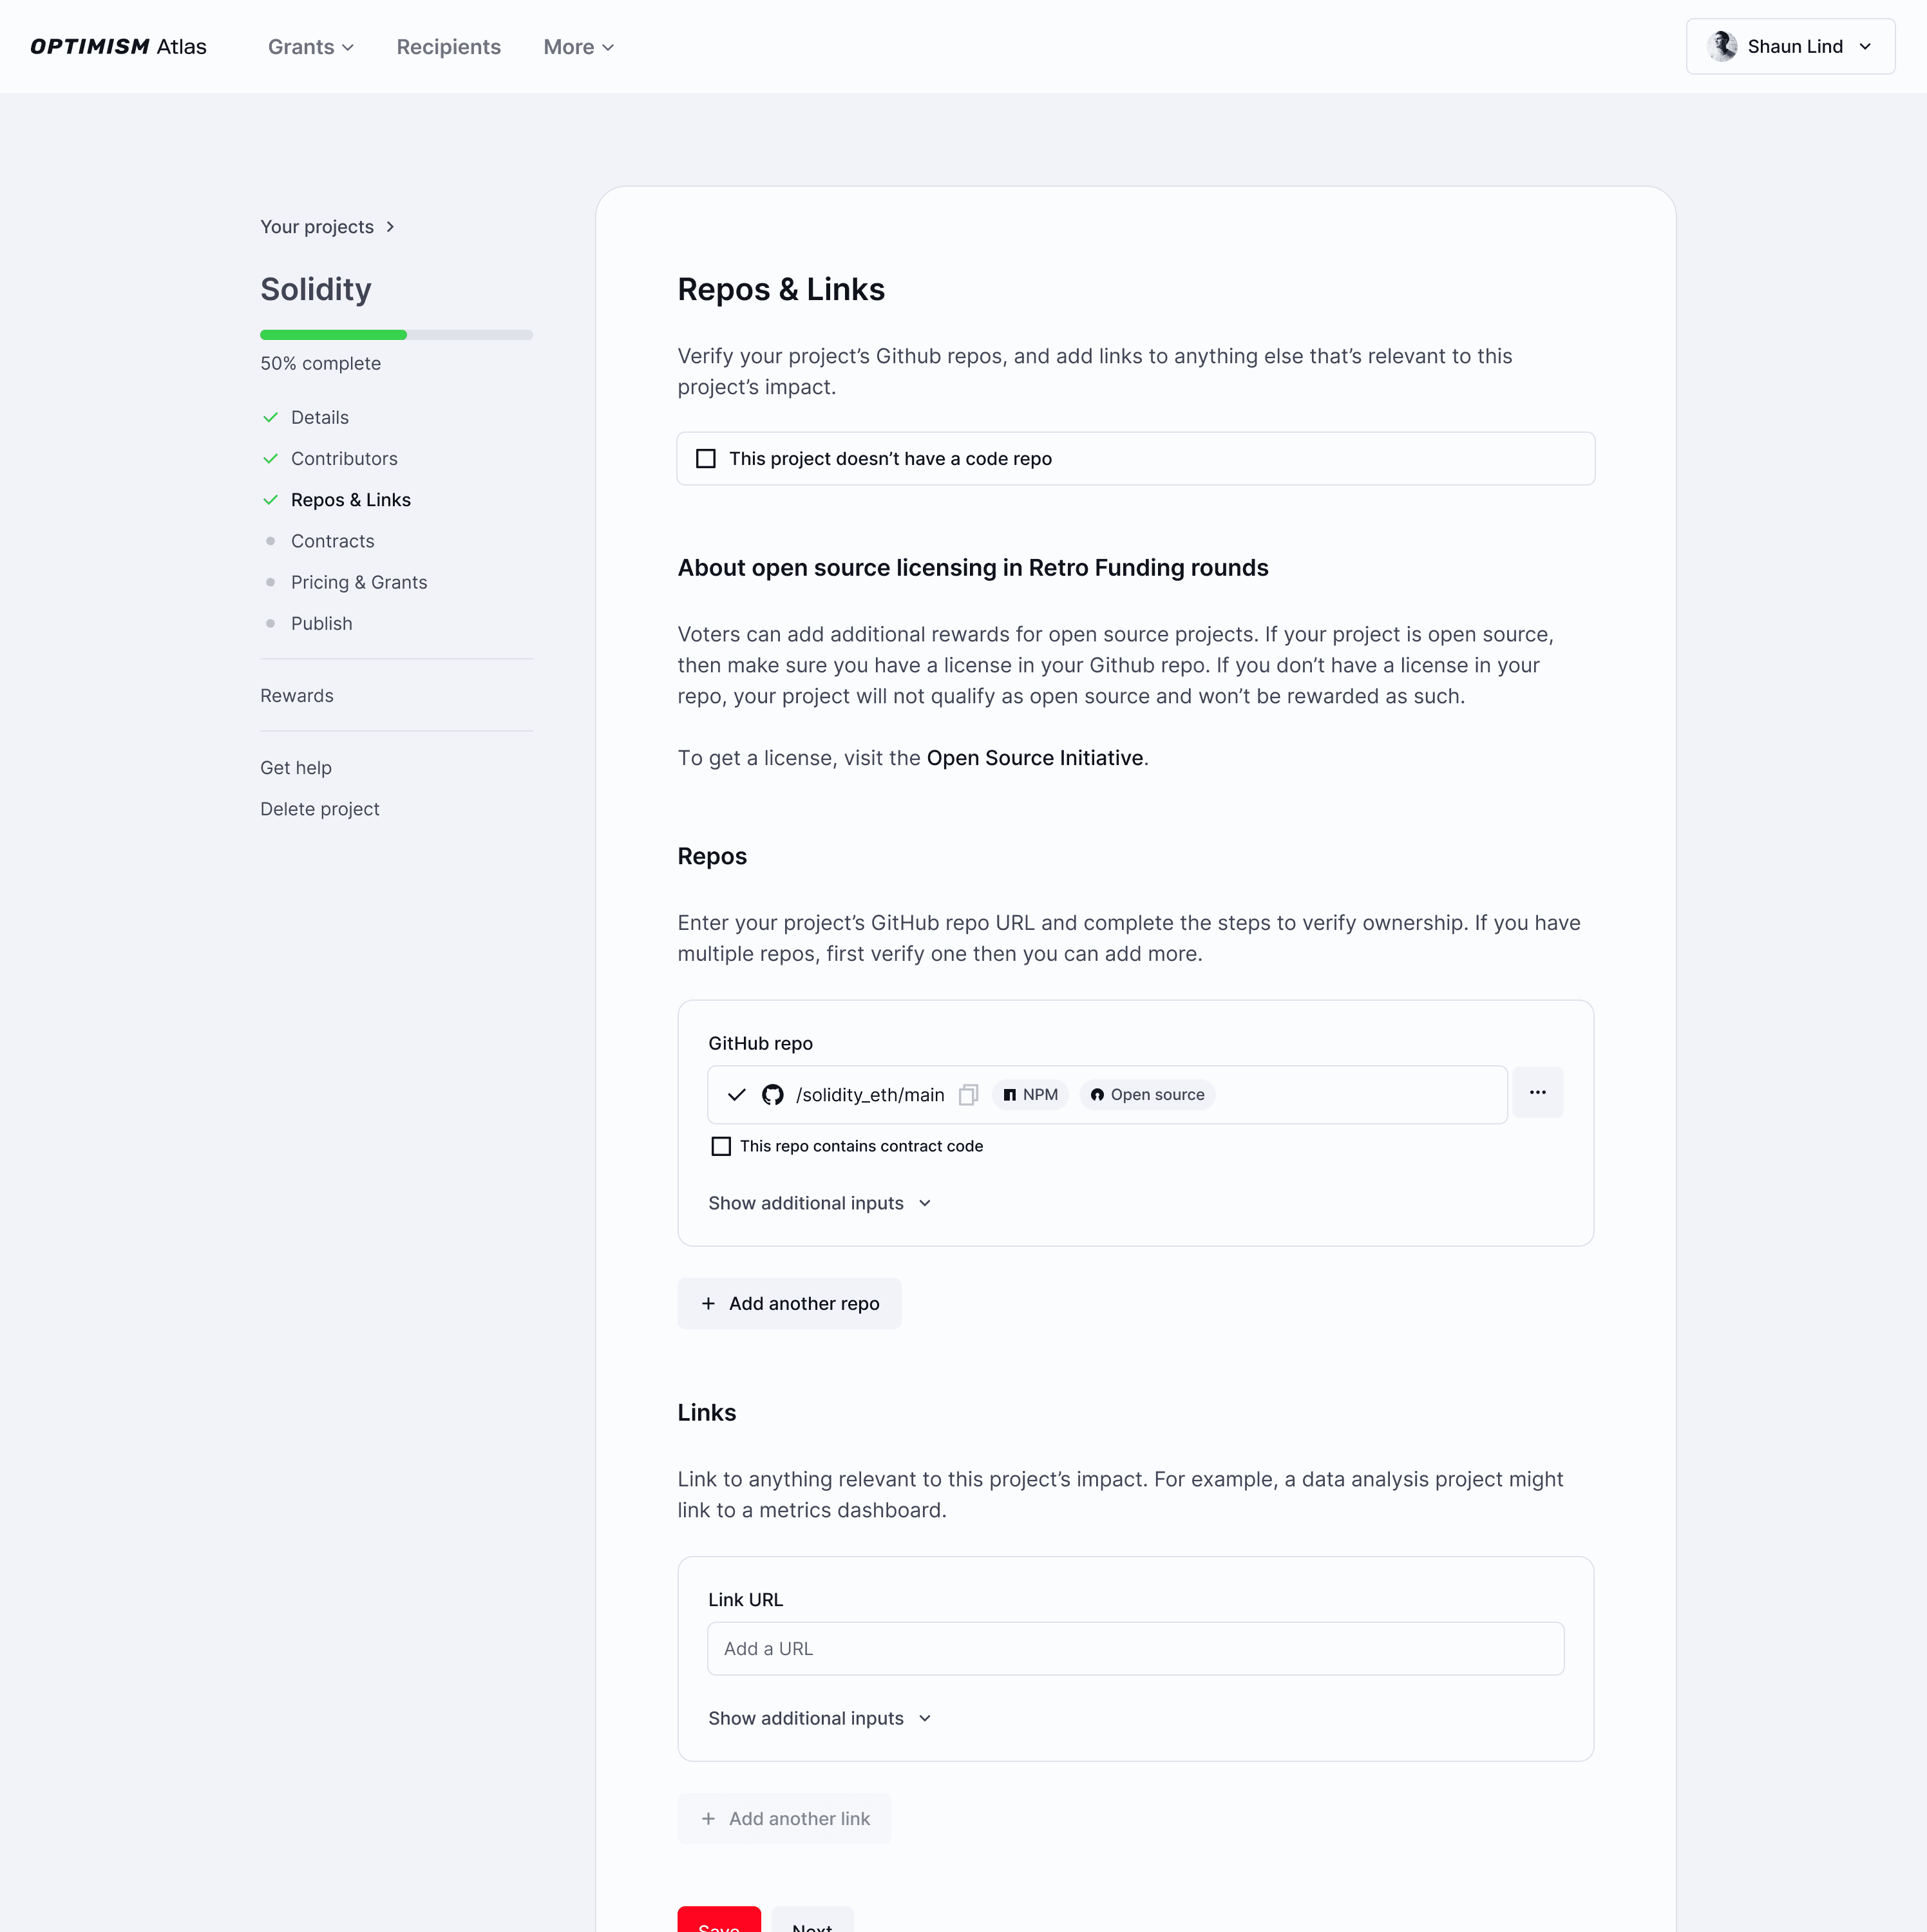Open the three-dot repo options menu
This screenshot has width=1927, height=1932.
tap(1537, 1093)
